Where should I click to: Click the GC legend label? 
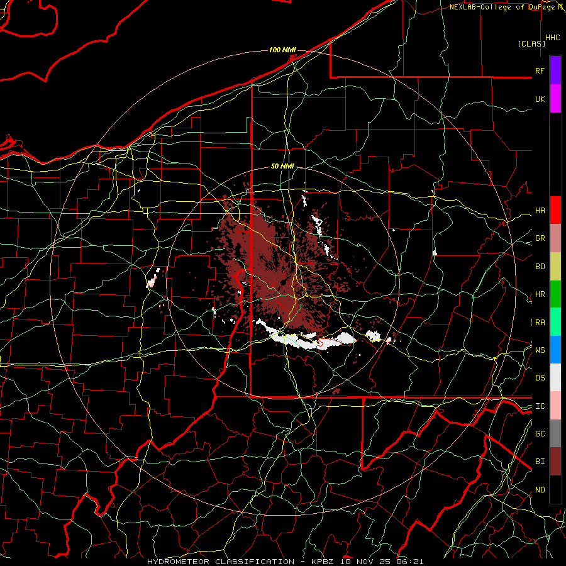[540, 434]
